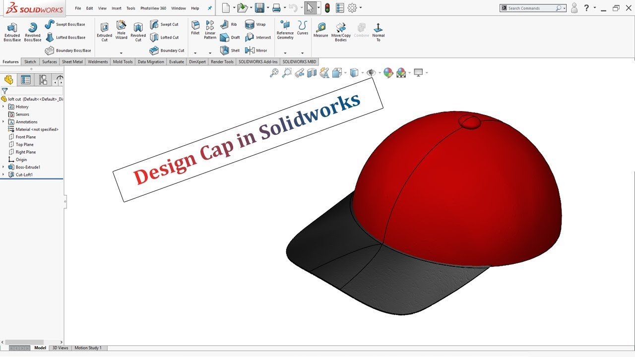Image resolution: width=635 pixels, height=357 pixels.
Task: Click Zoom to Fit in view toolbar
Action: [274, 73]
